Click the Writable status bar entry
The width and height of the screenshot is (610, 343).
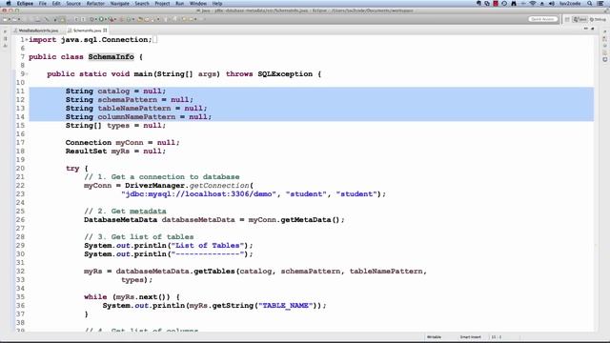point(434,337)
